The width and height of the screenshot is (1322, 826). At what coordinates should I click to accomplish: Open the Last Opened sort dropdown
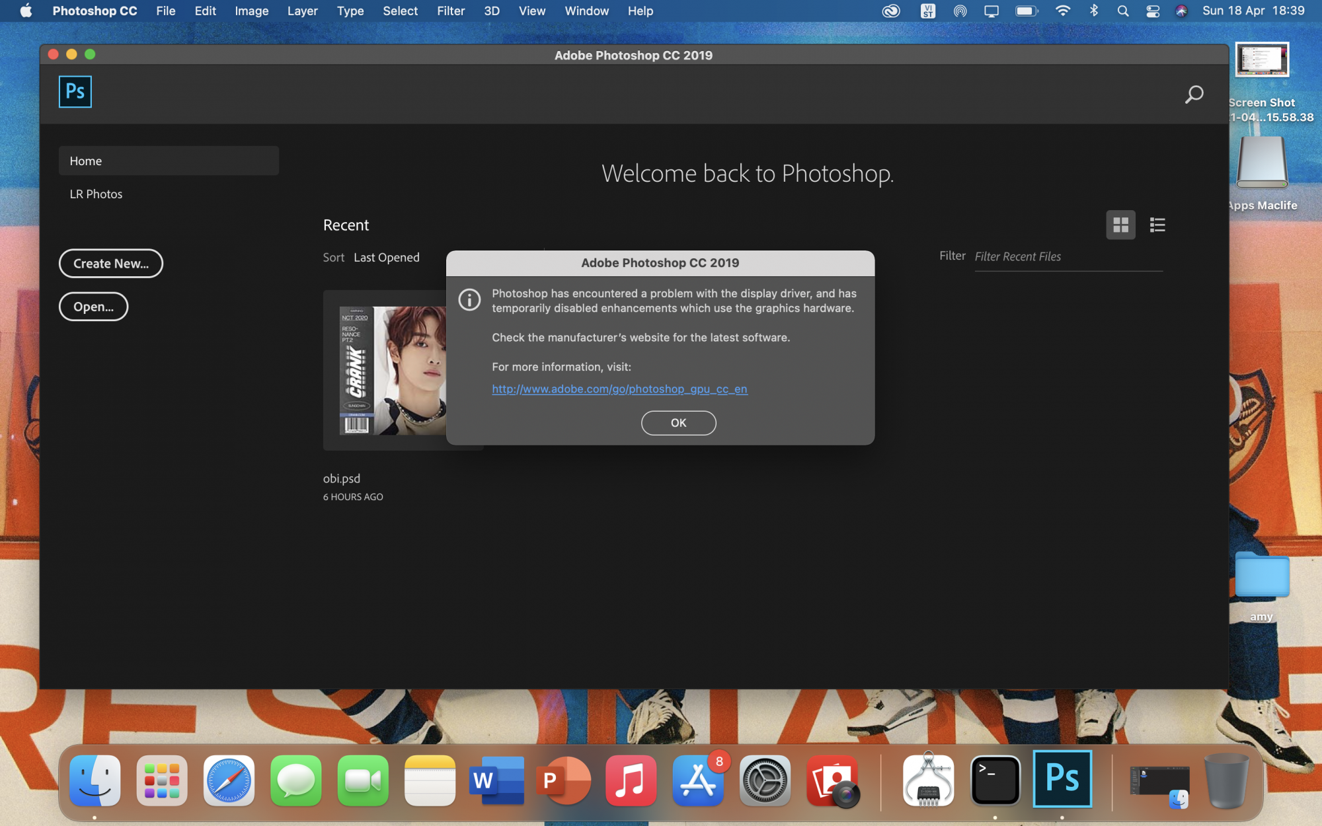click(x=386, y=258)
